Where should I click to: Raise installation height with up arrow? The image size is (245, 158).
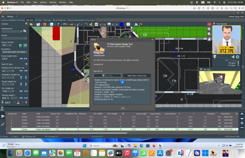coord(21,77)
